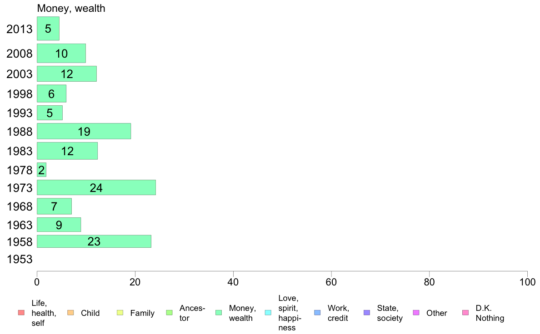Select the 1958 bar labeled 23
Screen dimensions: 540x334
tap(94, 241)
